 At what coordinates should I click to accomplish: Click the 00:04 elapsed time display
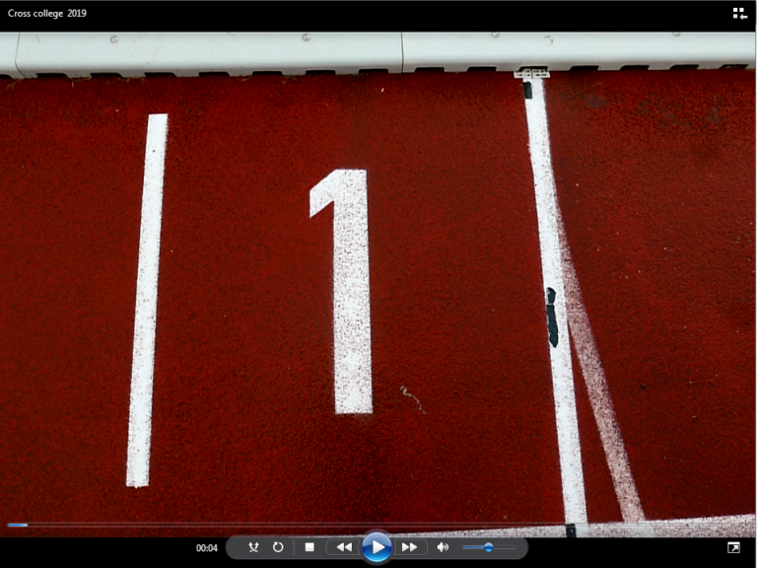tap(207, 547)
